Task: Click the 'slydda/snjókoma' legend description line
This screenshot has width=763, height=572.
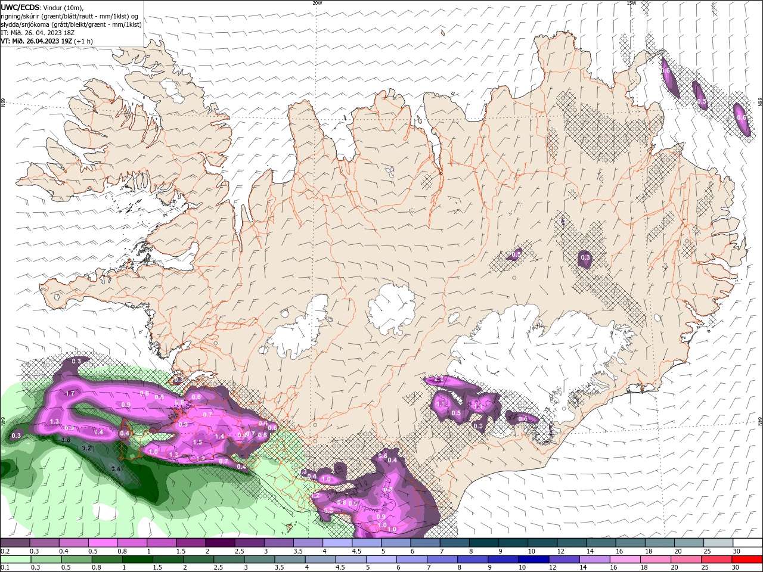Action: click(71, 24)
